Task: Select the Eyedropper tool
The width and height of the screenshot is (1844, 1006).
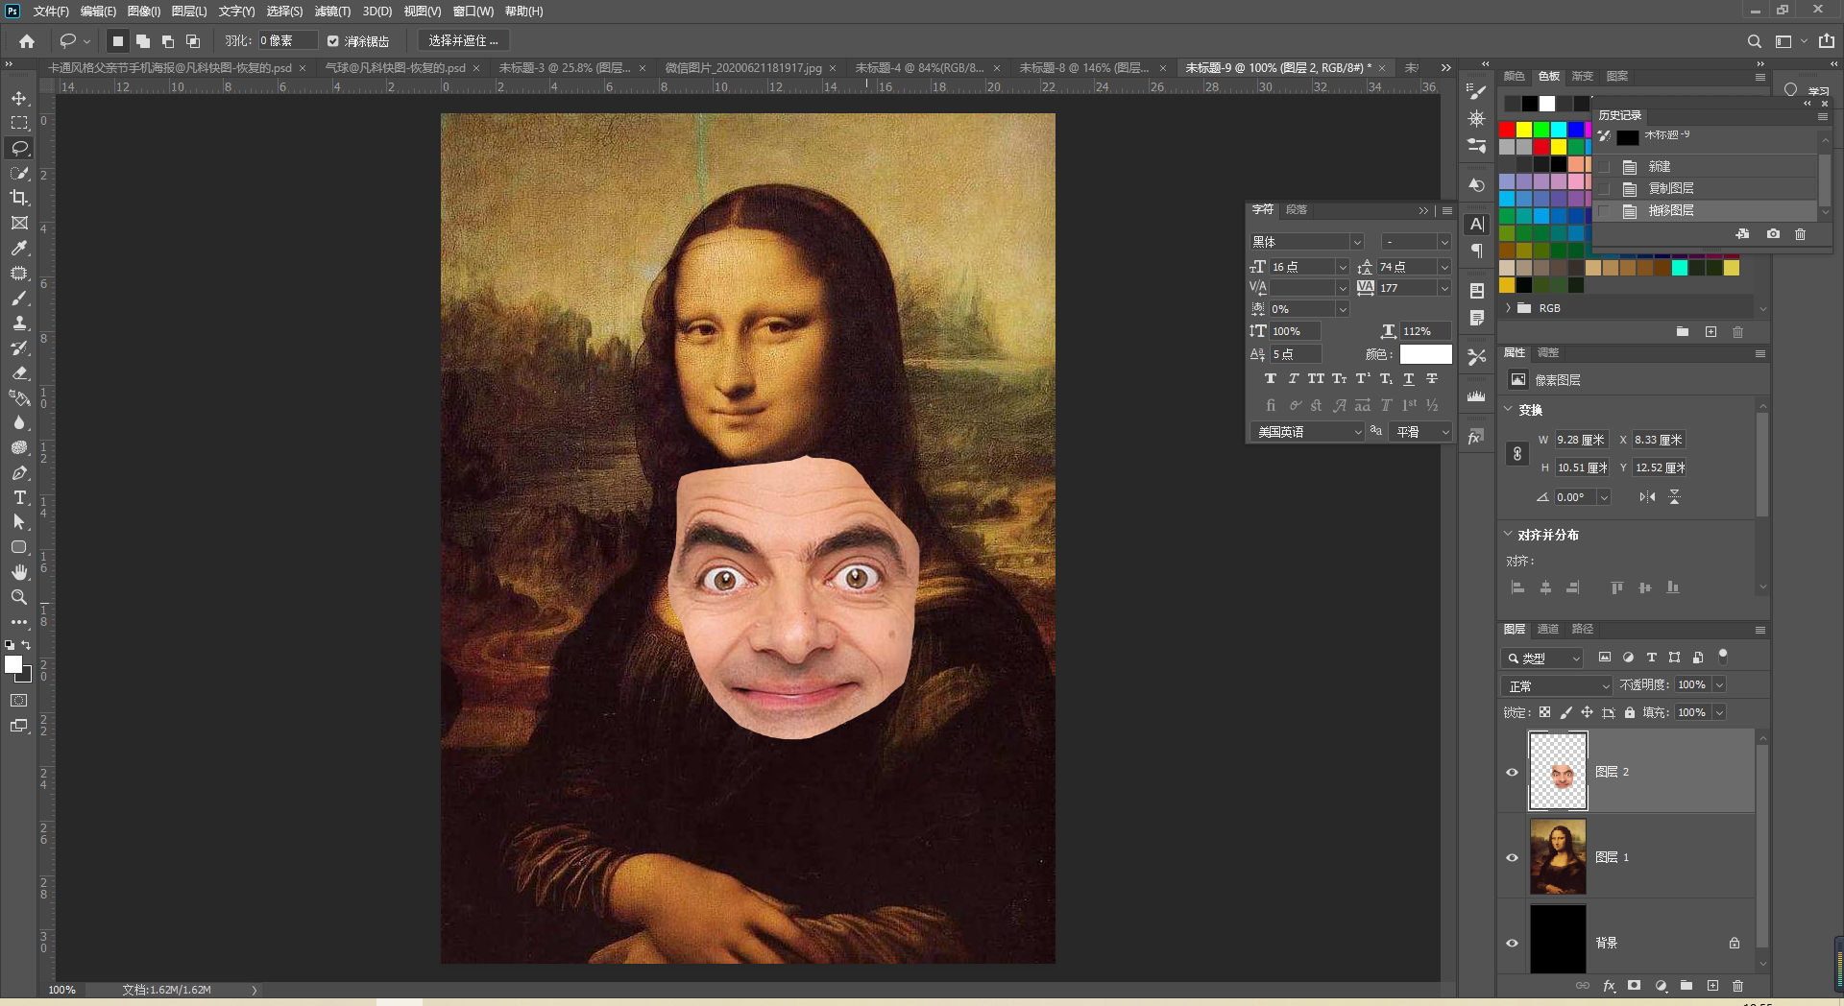Action: 19,248
